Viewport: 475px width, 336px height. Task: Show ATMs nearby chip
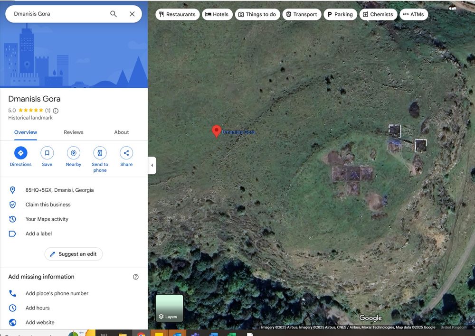[414, 14]
